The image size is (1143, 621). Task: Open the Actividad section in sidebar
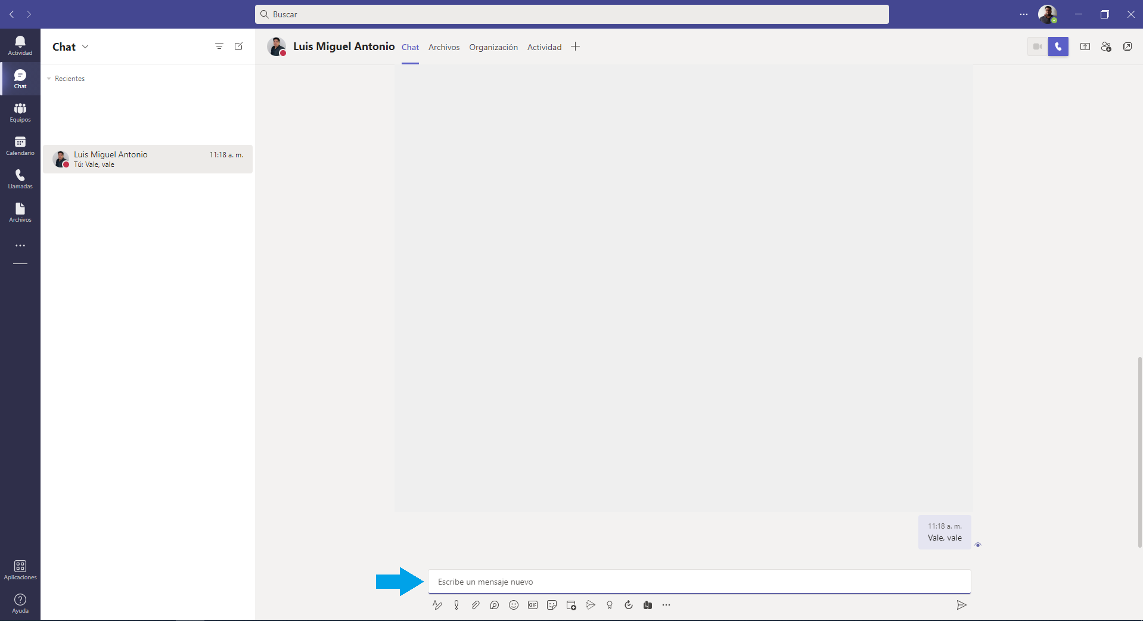(x=20, y=45)
